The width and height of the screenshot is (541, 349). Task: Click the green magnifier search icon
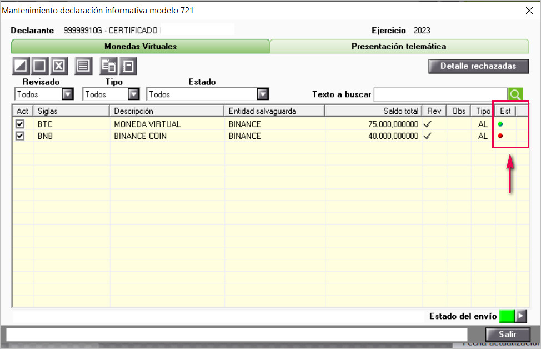pyautogui.click(x=515, y=94)
